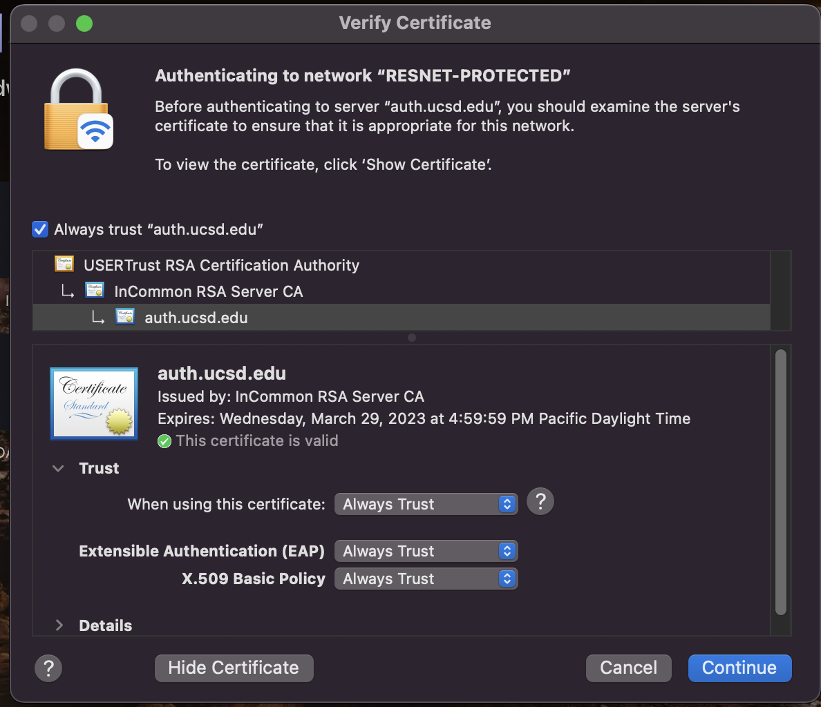
Task: Click the help question mark at bottom left
Action: pos(48,668)
